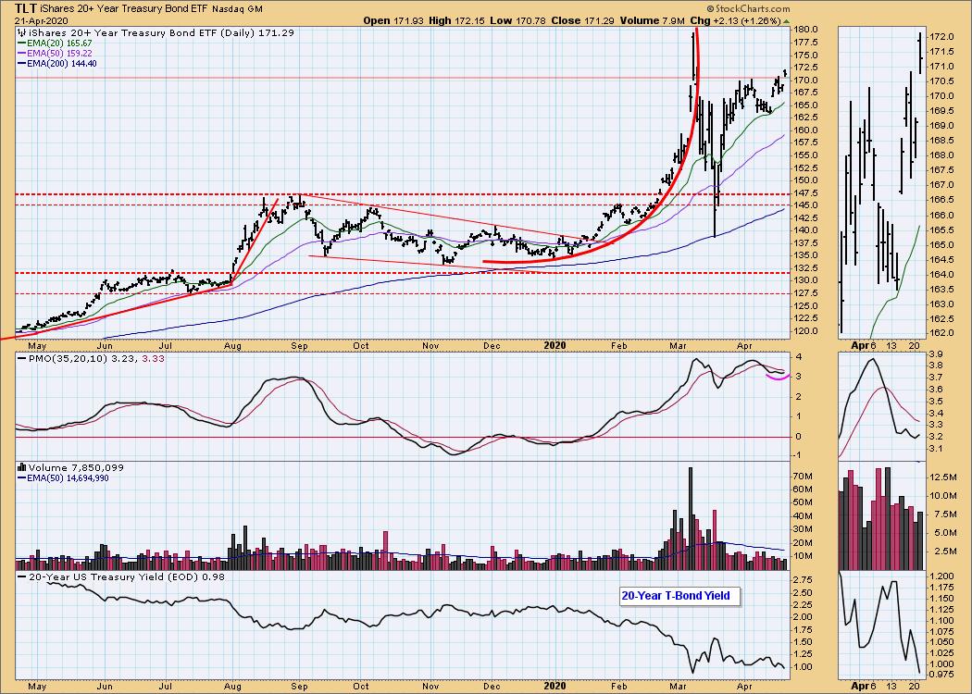
Task: Click the PMO(35,20,10) indicator legend
Action: tap(91, 358)
